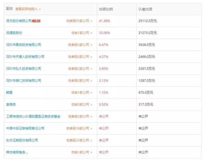Open 他有1家公司 link in 其他有限售条 row
This screenshot has height=160, width=204.
click(x=82, y=152)
